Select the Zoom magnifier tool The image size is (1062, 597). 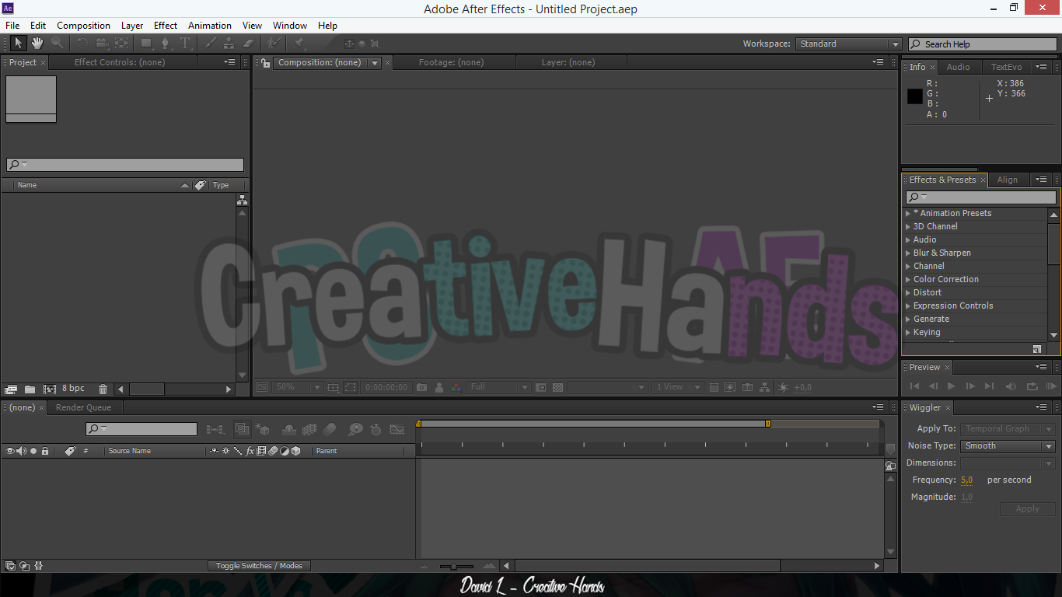coord(58,44)
